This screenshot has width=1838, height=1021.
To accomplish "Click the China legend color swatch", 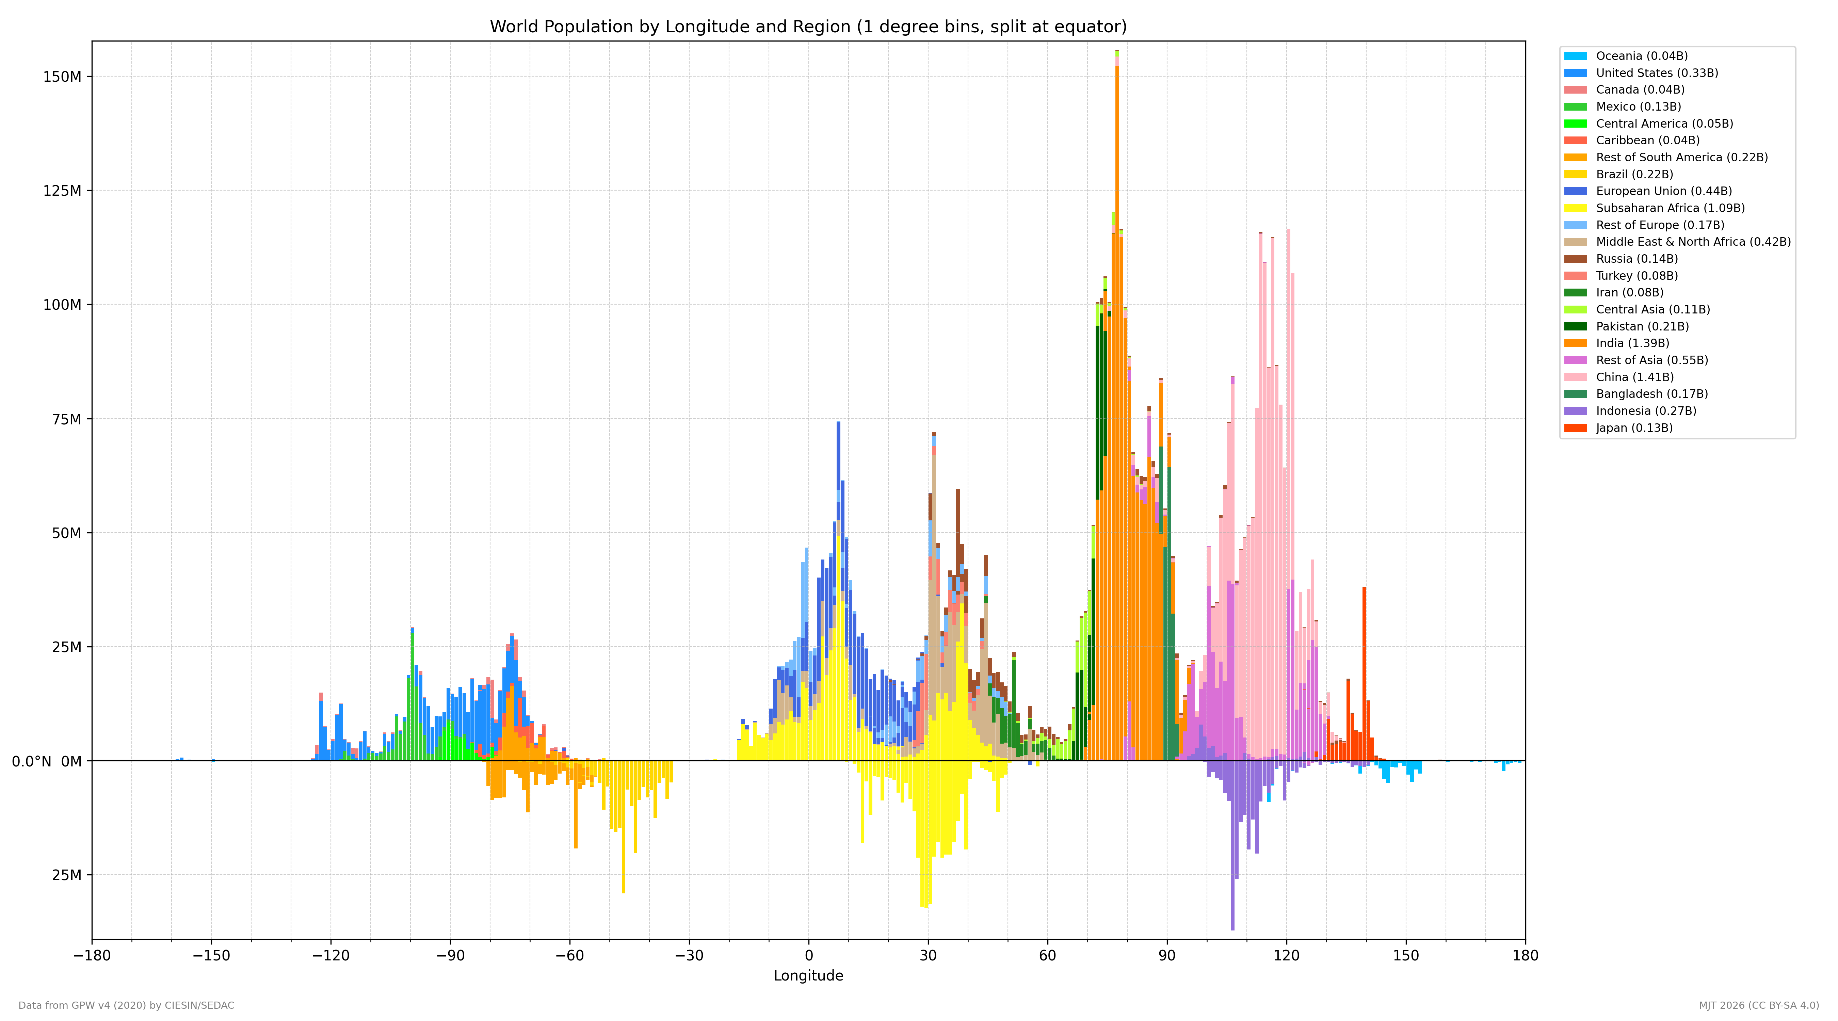I will 1576,377.
